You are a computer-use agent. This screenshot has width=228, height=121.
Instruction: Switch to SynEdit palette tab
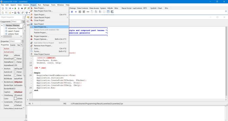point(153,8)
